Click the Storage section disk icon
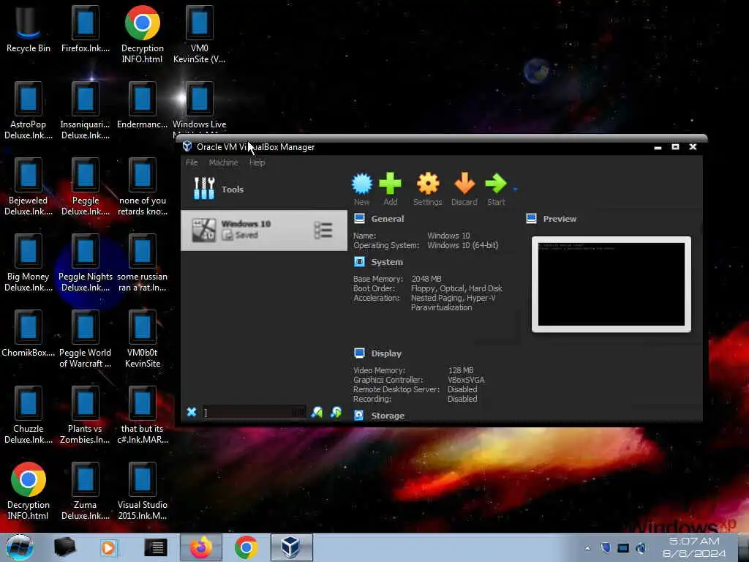The image size is (749, 562). pyautogui.click(x=358, y=416)
